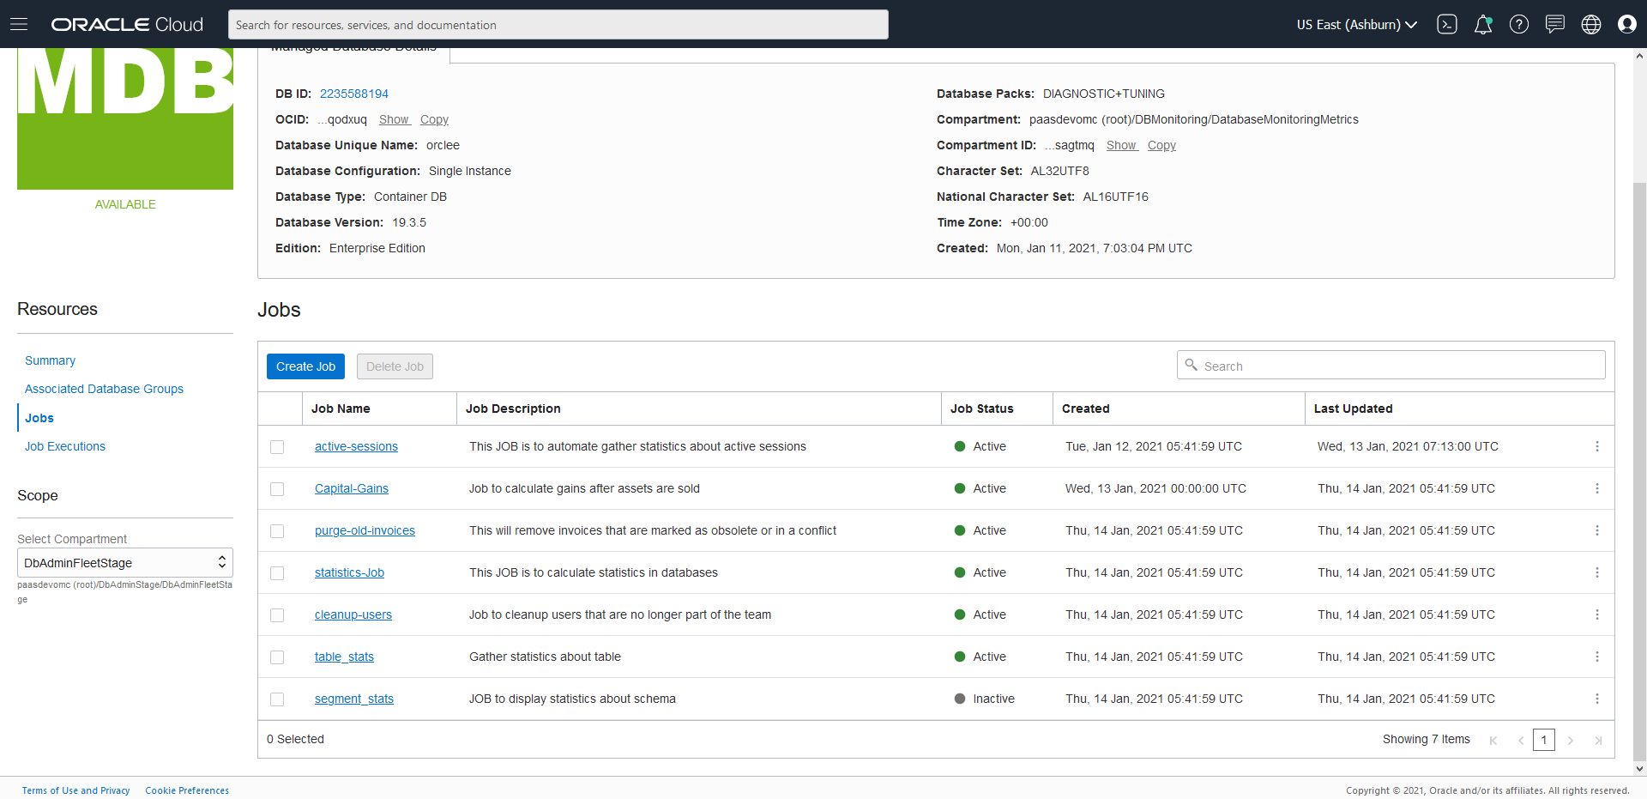Open the hamburger navigation menu
This screenshot has width=1647, height=799.
(x=19, y=24)
